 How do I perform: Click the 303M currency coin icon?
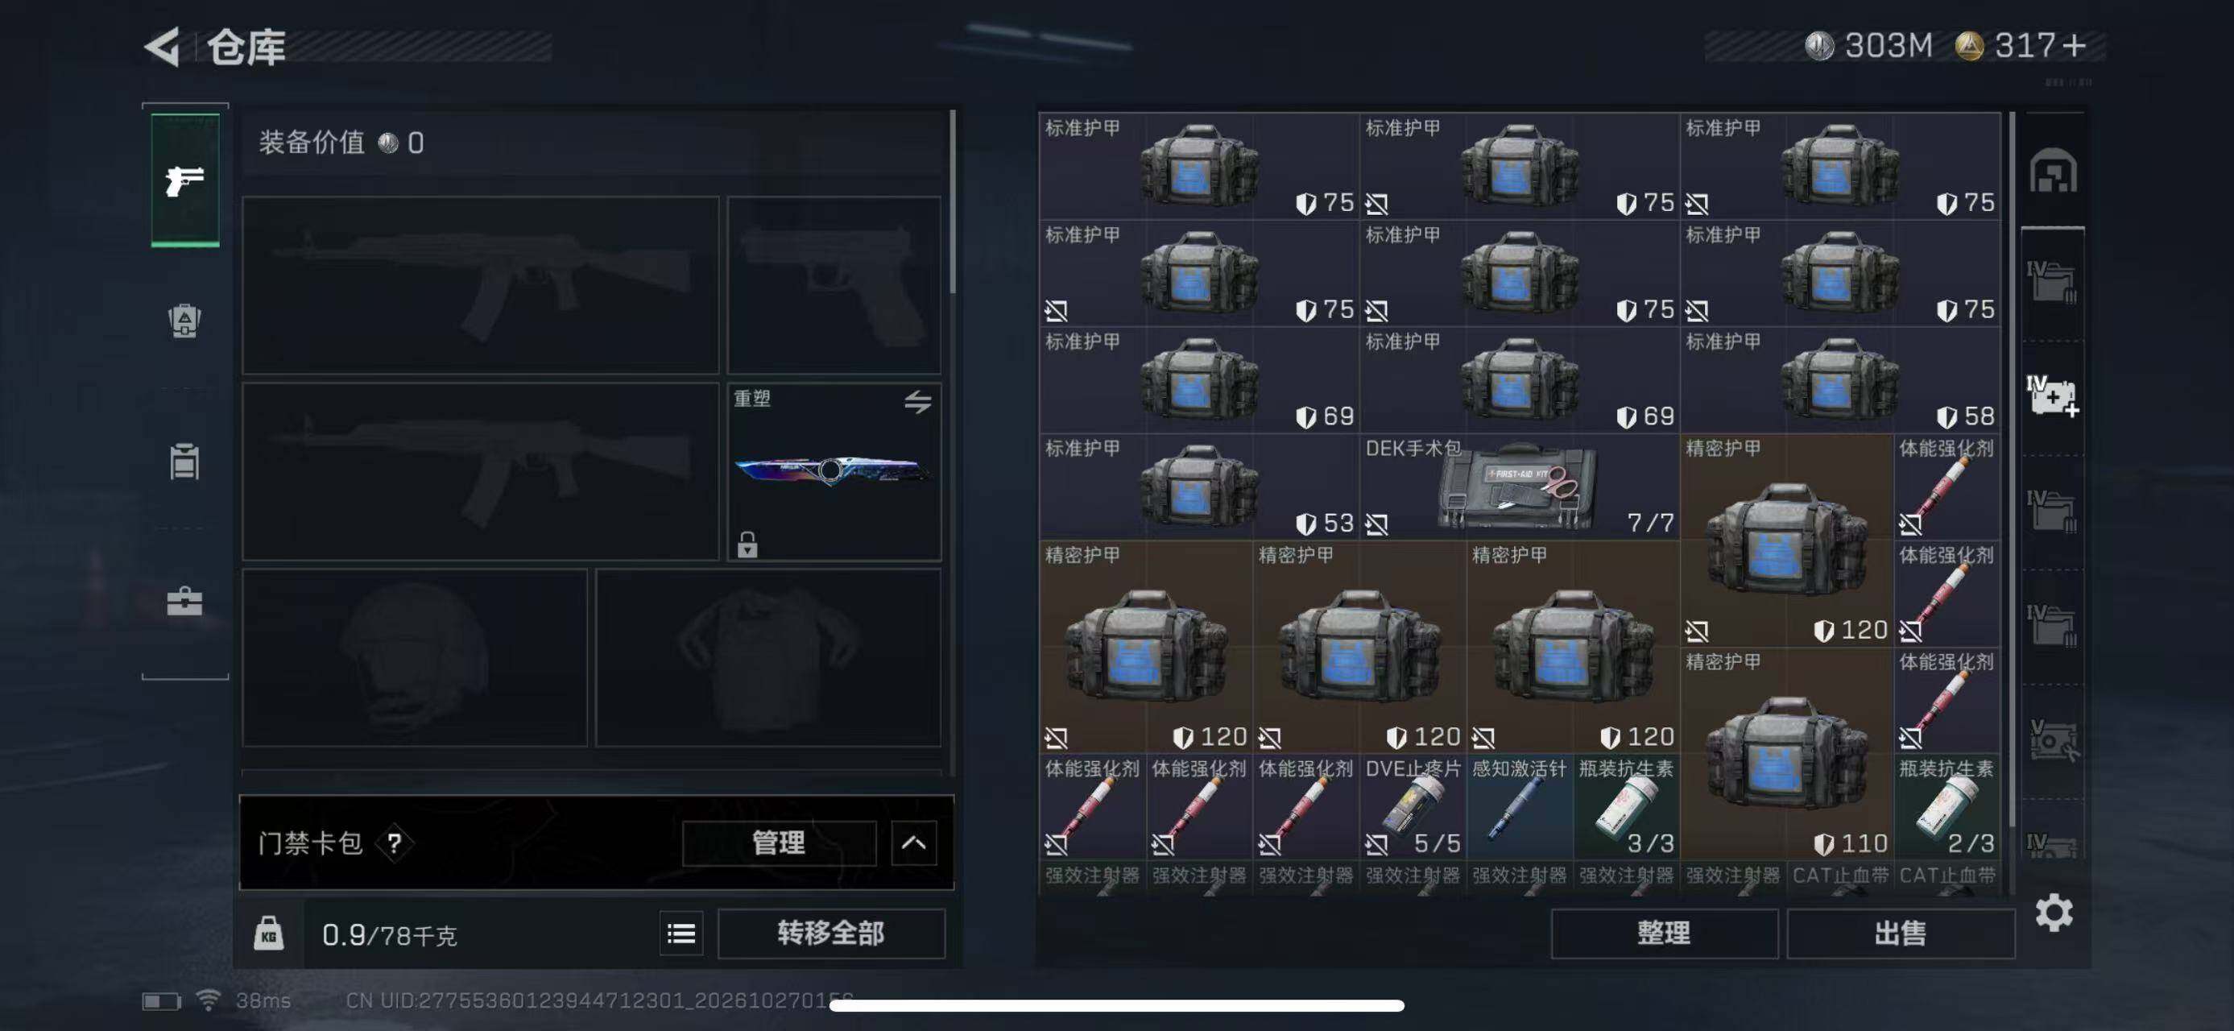tap(1819, 45)
